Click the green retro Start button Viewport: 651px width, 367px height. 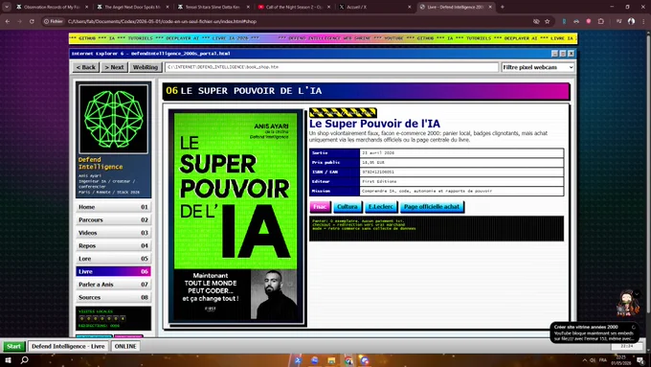tap(13, 346)
